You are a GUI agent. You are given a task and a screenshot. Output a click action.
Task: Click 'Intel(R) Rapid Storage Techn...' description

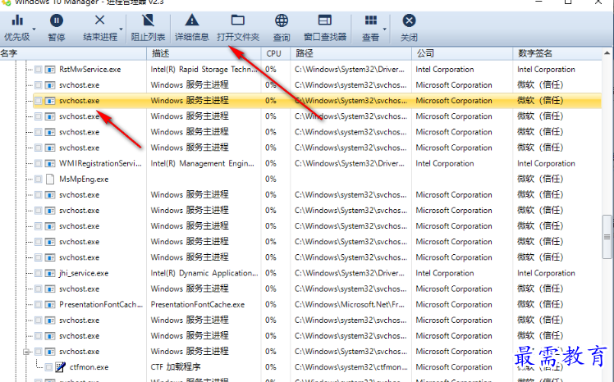pyautogui.click(x=204, y=70)
